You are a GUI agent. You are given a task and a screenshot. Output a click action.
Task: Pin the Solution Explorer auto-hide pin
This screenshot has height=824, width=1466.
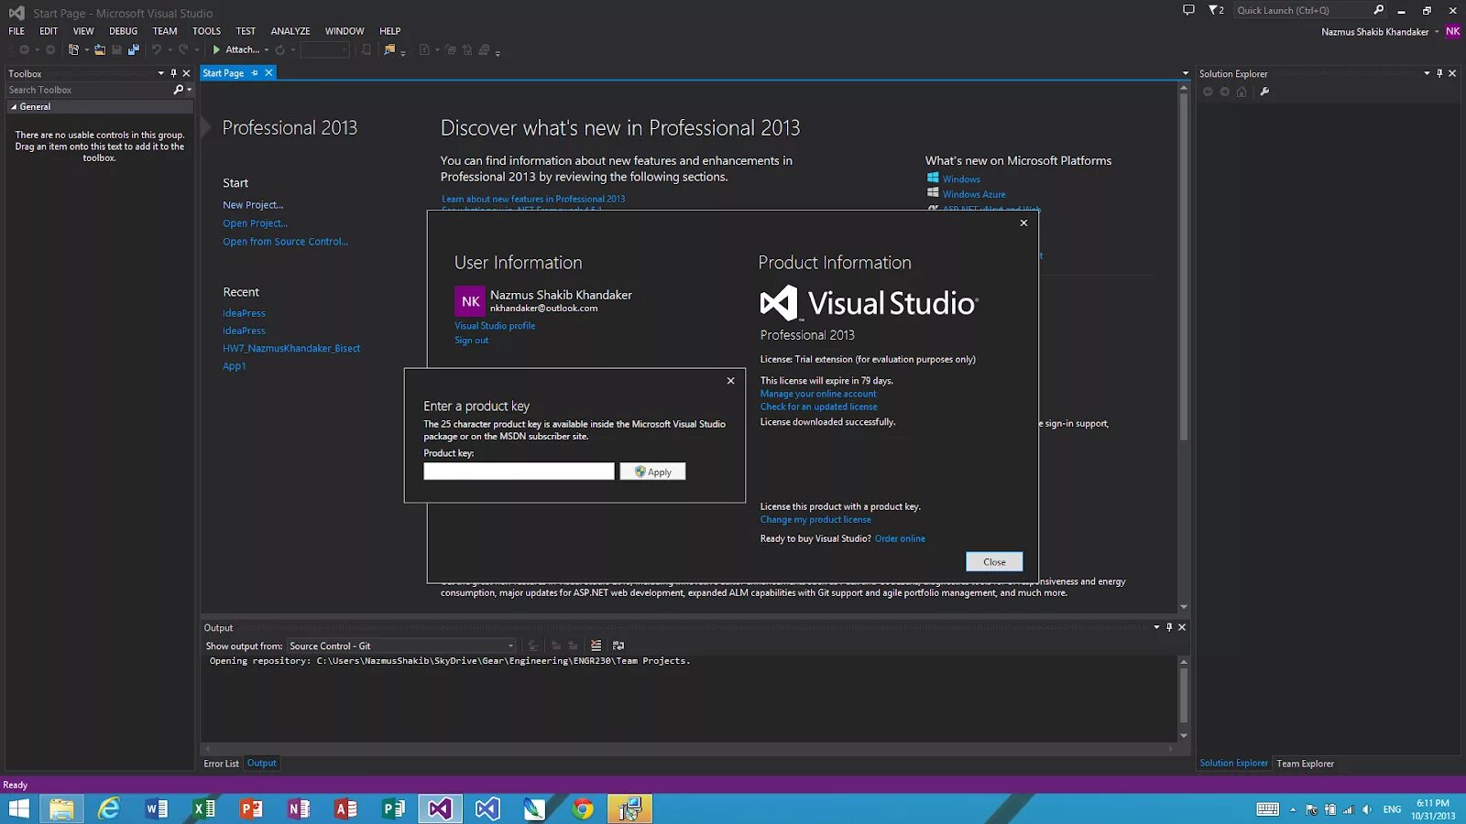tap(1439, 73)
